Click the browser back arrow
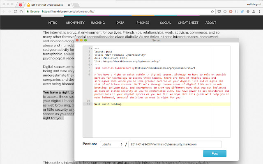263x164 pixels. point(4,11)
